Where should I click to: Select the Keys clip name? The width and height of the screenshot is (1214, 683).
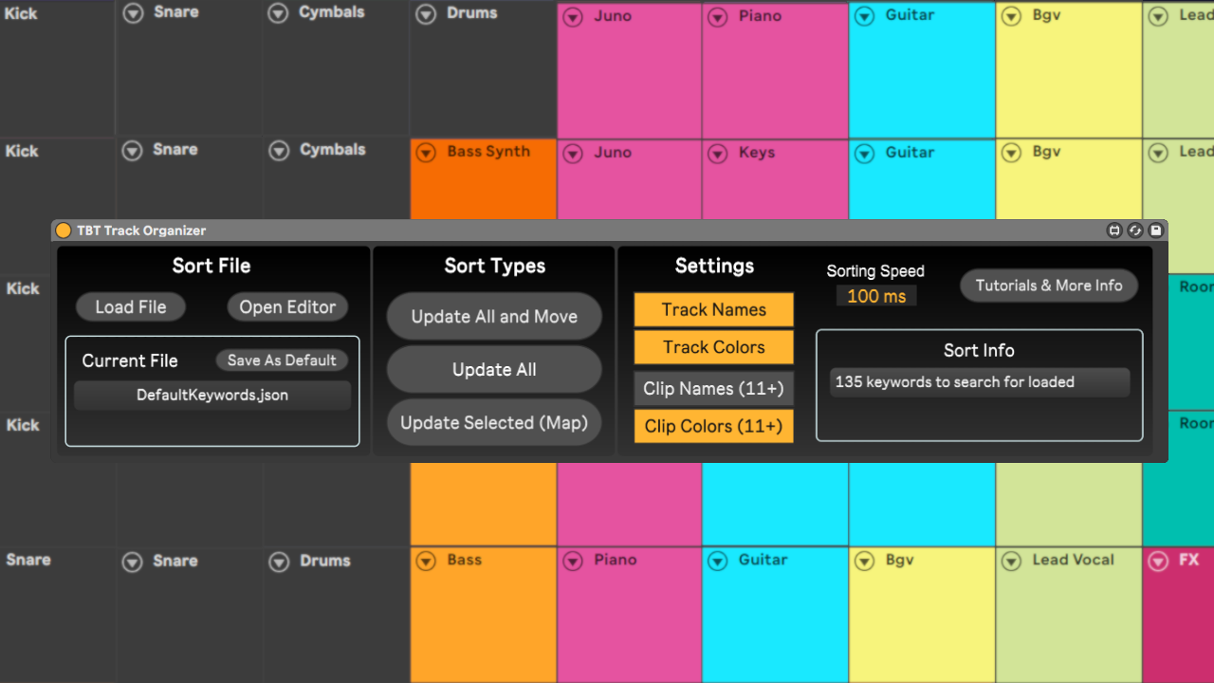point(757,153)
